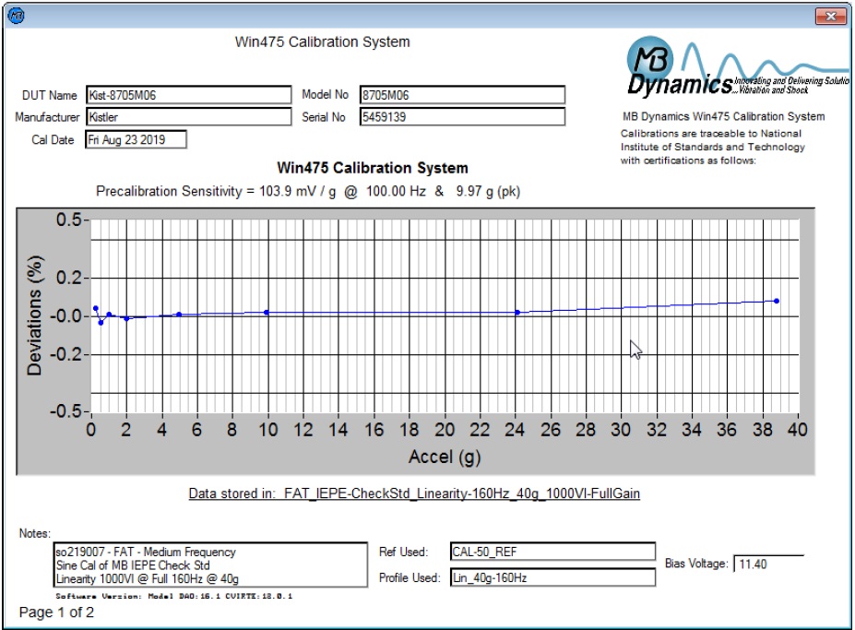855x630 pixels.
Task: Click the Cal Date field
Action: pos(136,139)
